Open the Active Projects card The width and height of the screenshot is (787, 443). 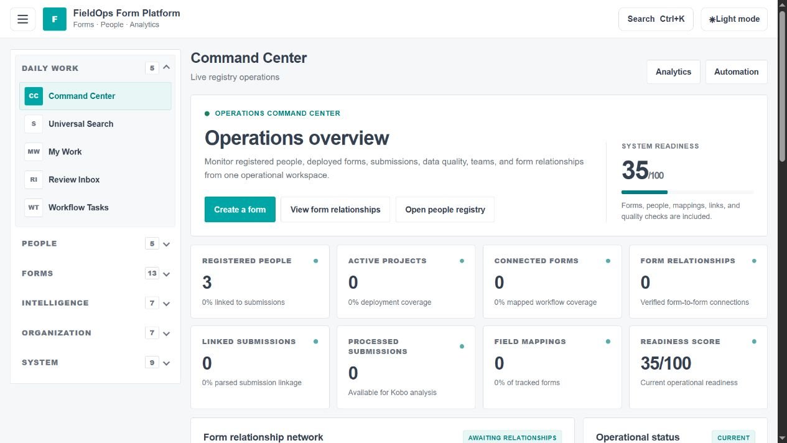click(406, 282)
